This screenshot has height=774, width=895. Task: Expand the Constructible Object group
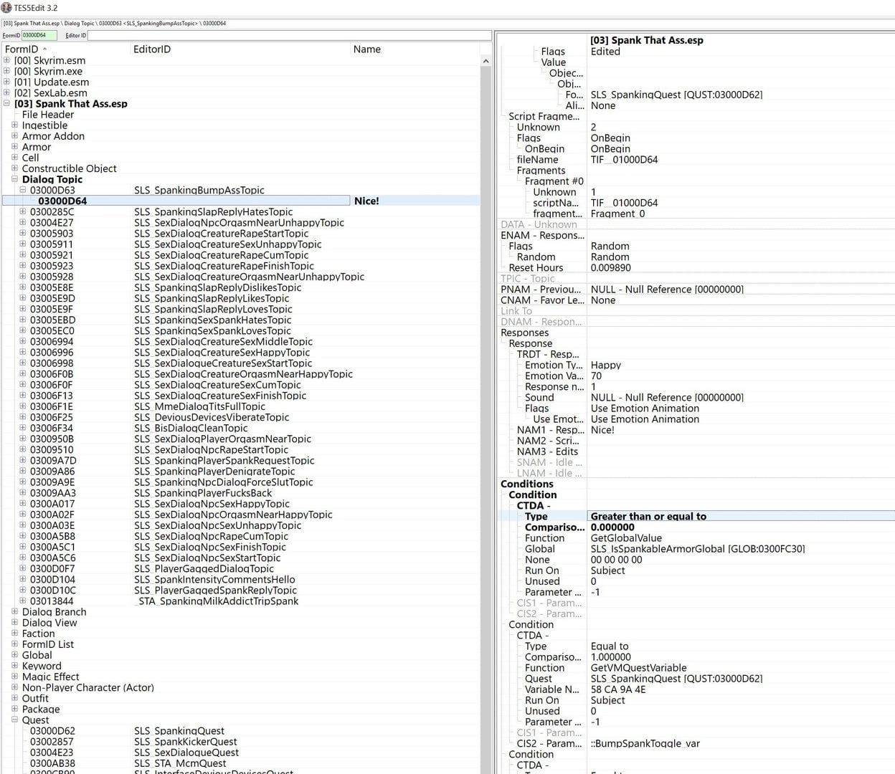point(14,168)
